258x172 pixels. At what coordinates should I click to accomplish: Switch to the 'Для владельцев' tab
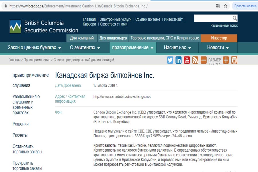(x=113, y=38)
